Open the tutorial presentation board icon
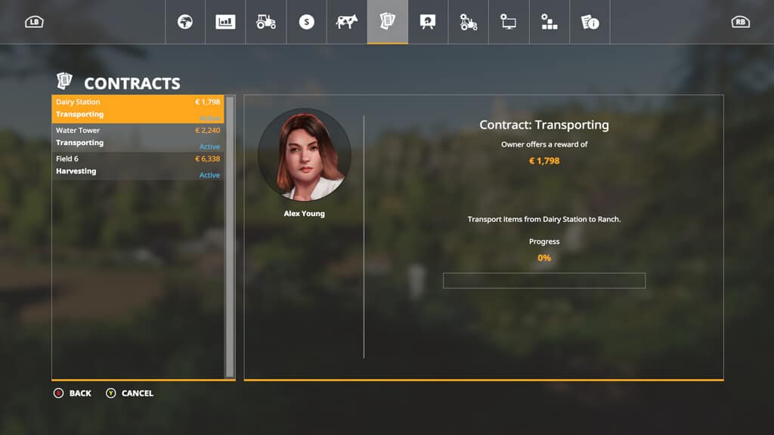Screen dimensions: 774x435 pos(428,22)
